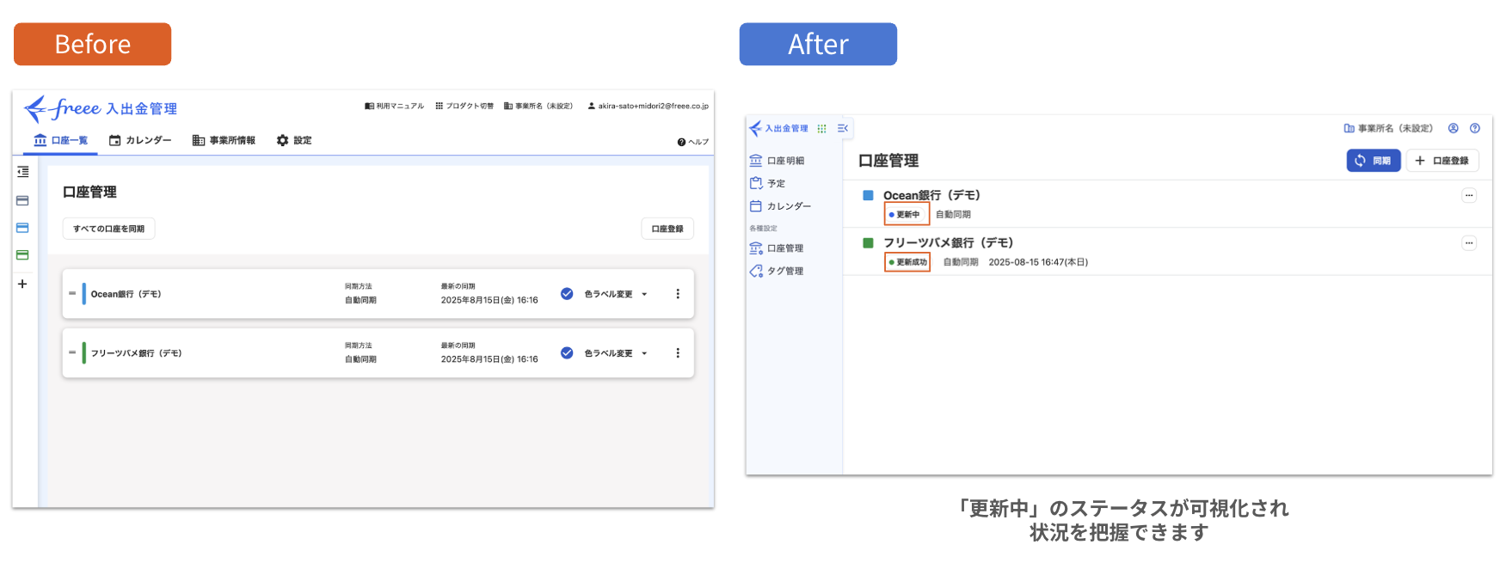Click the green card icon in Before sidebar

[23, 255]
